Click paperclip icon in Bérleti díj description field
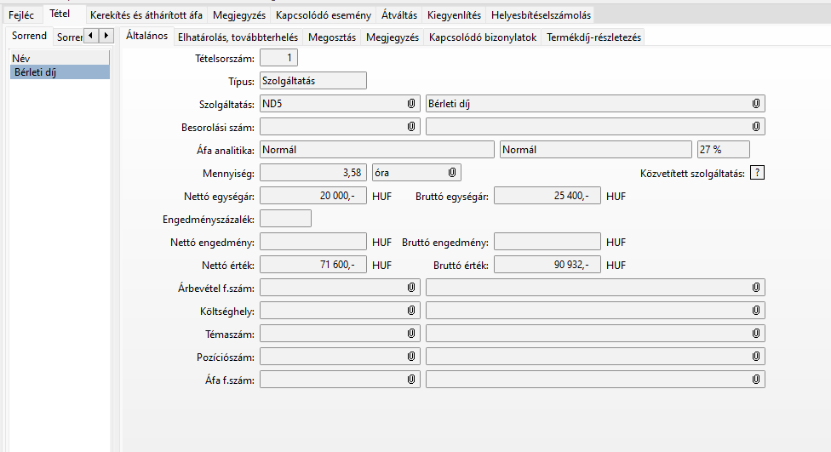 pyautogui.click(x=755, y=104)
